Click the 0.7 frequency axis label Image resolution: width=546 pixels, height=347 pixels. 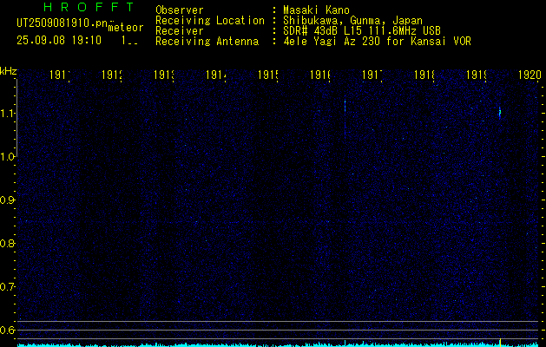[7, 287]
